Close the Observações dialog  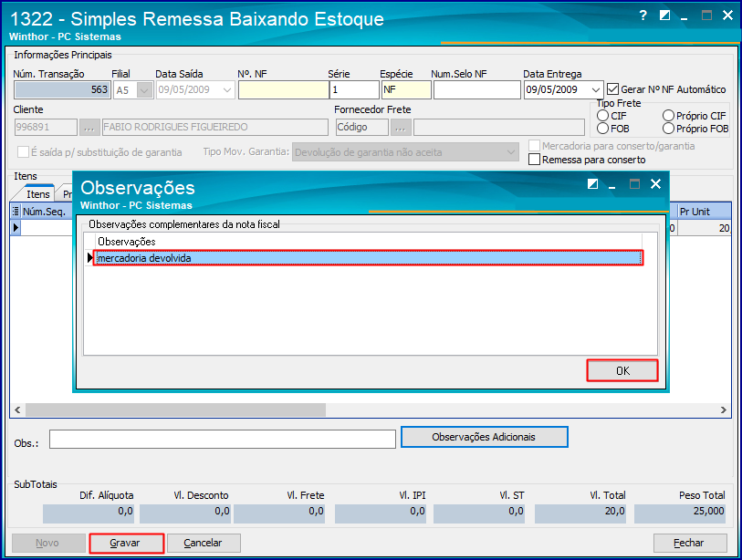pos(656,183)
